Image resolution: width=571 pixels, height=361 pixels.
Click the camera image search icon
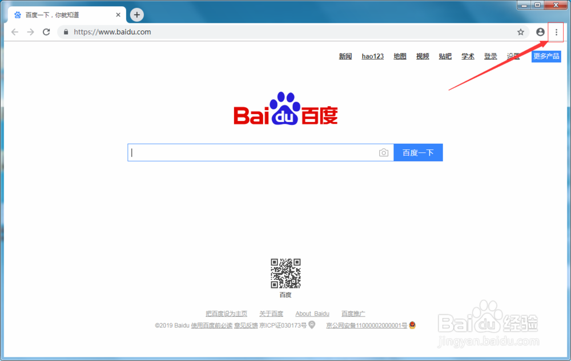coord(384,153)
